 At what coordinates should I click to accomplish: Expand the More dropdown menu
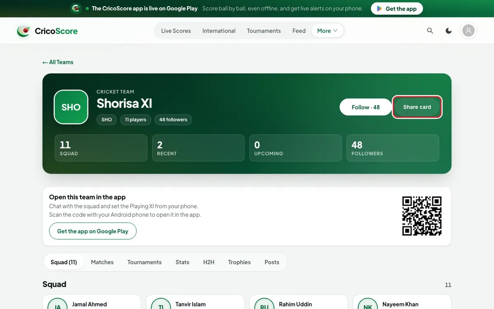[327, 31]
